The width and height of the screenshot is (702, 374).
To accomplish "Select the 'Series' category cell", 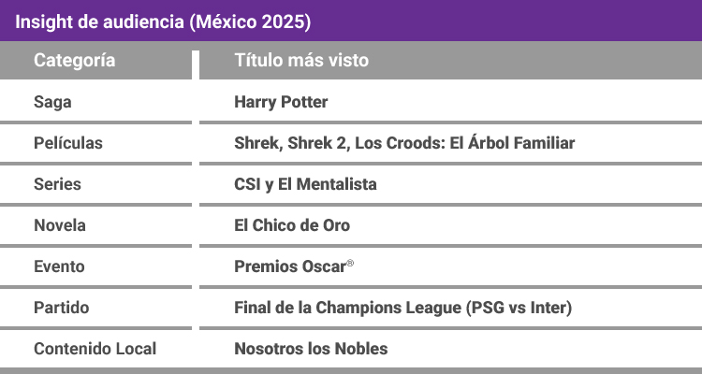I will 57,184.
